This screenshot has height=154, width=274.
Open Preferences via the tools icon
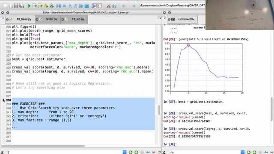[x=108, y=6]
